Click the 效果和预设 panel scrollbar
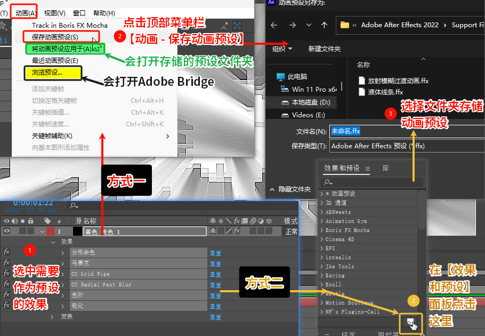The height and width of the screenshot is (336, 485). point(421,210)
